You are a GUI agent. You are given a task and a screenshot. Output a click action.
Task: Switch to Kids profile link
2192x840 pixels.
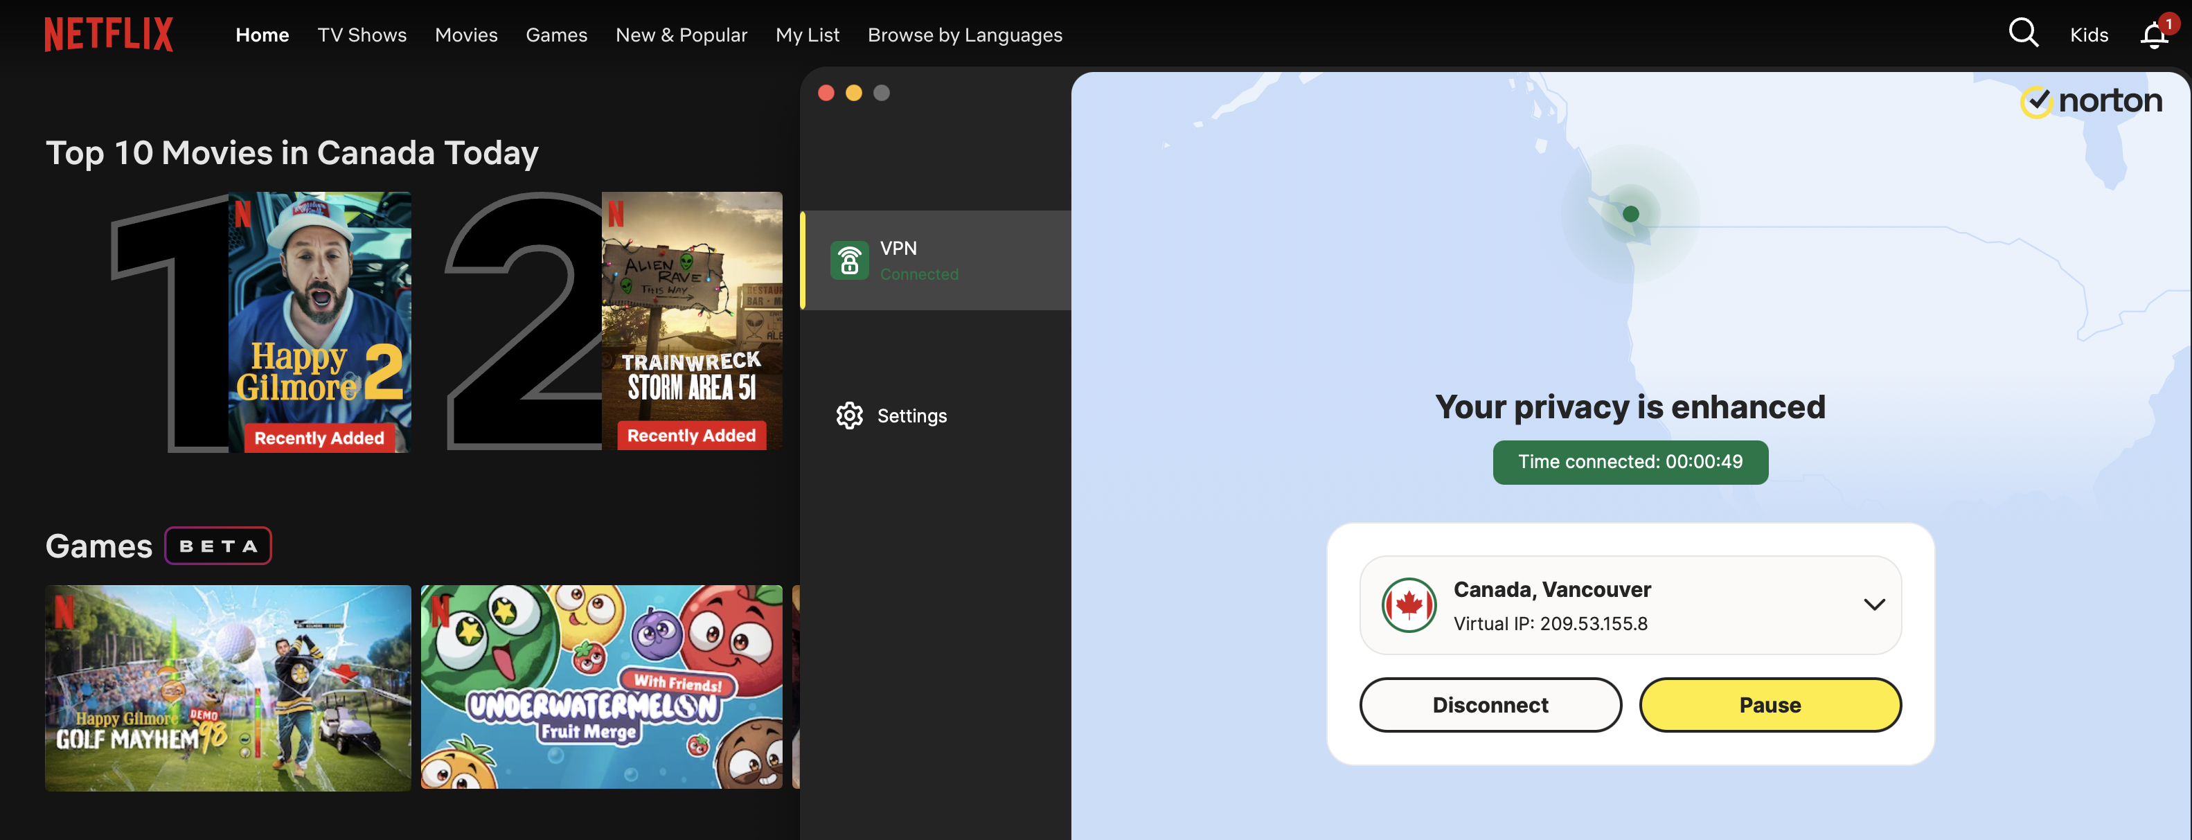click(x=2088, y=35)
